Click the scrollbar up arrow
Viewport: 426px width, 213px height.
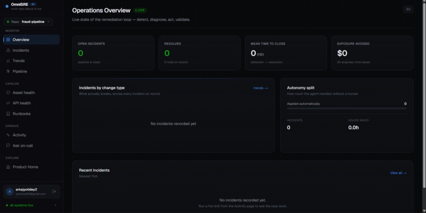pyautogui.click(x=424, y=2)
